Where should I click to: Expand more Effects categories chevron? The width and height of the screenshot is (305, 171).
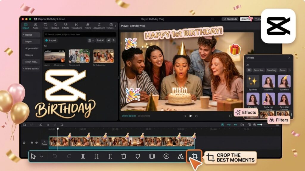[290, 70]
